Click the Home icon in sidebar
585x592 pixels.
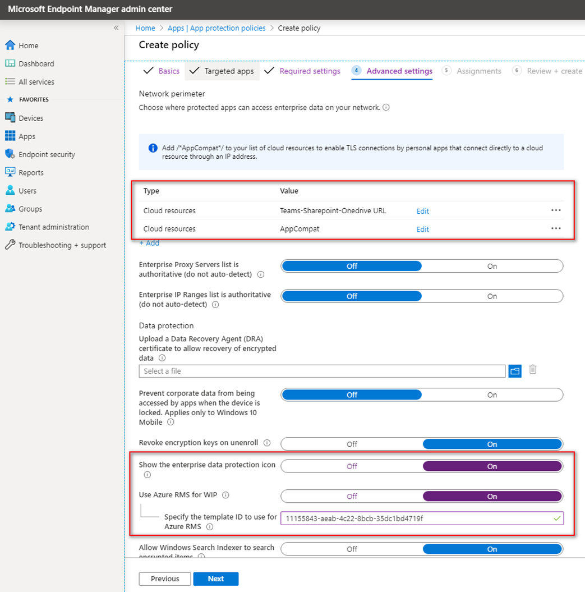coord(10,45)
